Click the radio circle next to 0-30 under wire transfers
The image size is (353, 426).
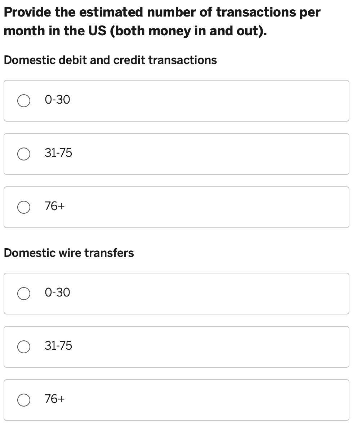coord(24,294)
